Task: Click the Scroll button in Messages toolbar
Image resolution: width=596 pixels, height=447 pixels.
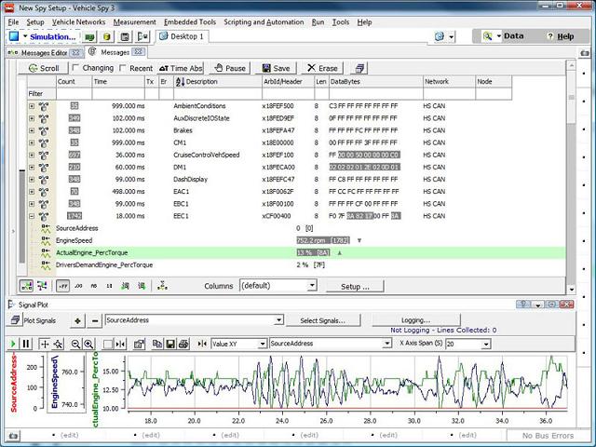Action: tap(42, 68)
